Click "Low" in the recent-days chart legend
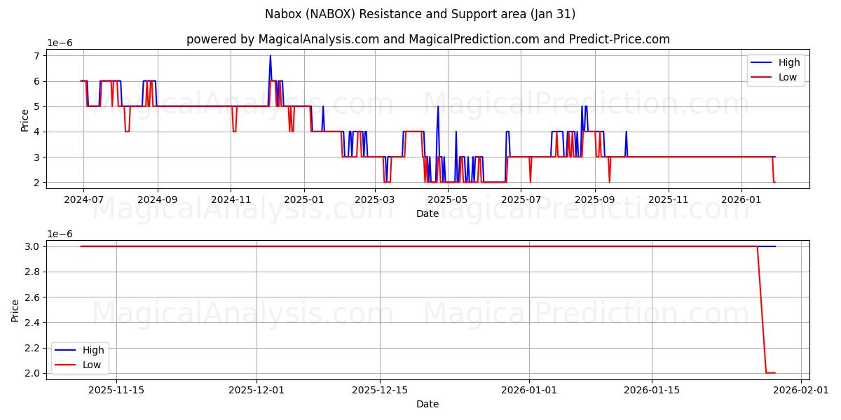The height and width of the screenshot is (420, 841). (x=92, y=365)
